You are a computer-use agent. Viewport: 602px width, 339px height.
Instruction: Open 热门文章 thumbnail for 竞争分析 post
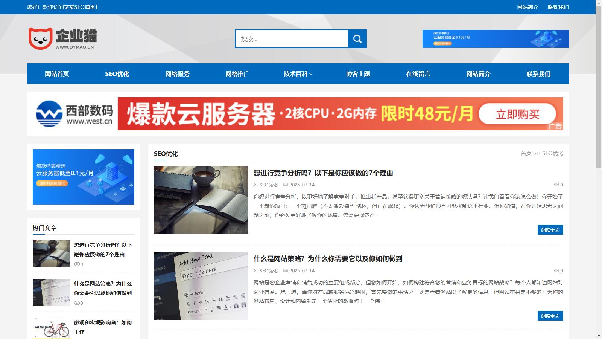(52, 254)
